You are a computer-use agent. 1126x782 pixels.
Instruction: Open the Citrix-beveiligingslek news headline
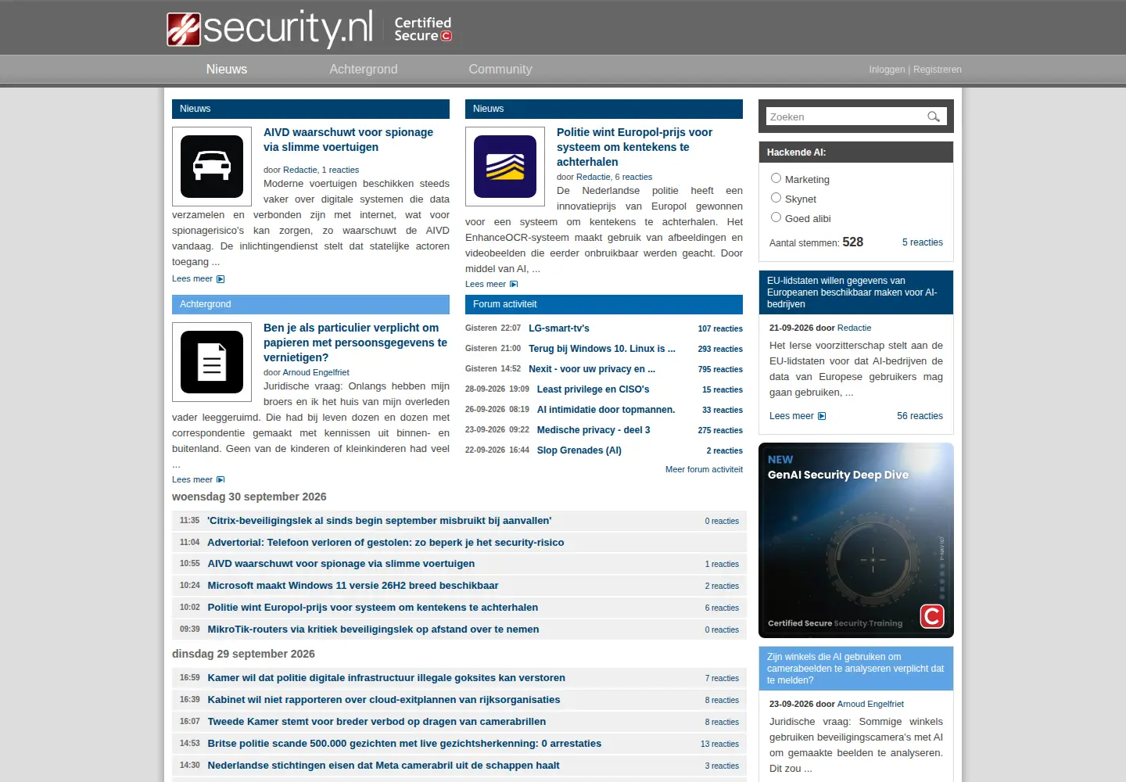click(x=379, y=521)
